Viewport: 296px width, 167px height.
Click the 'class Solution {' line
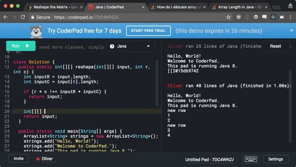coord(34,62)
